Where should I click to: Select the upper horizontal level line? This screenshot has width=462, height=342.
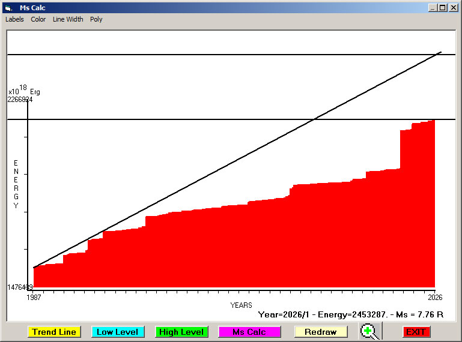coord(180,55)
